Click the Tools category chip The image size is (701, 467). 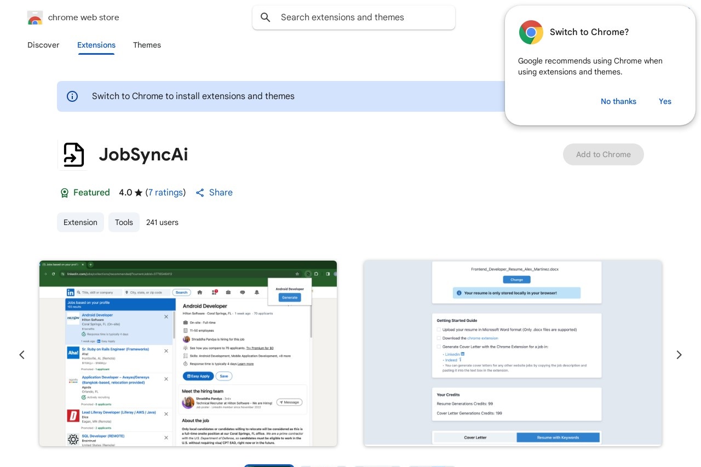pyautogui.click(x=124, y=222)
